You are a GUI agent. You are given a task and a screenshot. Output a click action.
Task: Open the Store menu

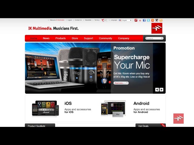pos(75,38)
